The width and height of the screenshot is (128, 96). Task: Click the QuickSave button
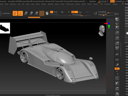click(x=93, y=1)
